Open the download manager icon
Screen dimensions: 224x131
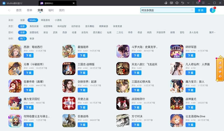tap(213, 10)
